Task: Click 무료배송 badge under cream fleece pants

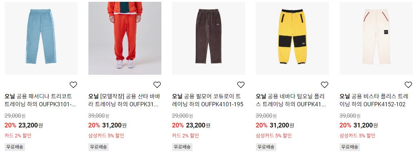Action: pyautogui.click(x=350, y=147)
